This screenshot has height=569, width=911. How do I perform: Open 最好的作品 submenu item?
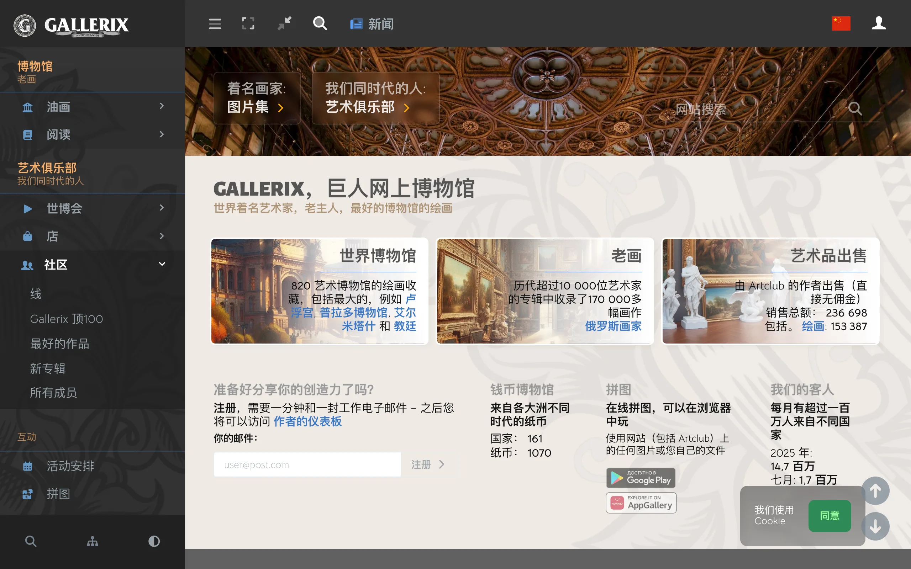click(59, 344)
